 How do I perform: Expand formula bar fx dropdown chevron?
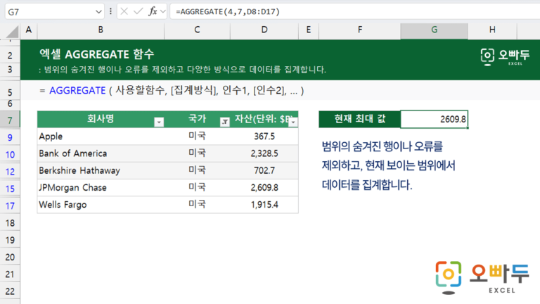pyautogui.click(x=163, y=12)
